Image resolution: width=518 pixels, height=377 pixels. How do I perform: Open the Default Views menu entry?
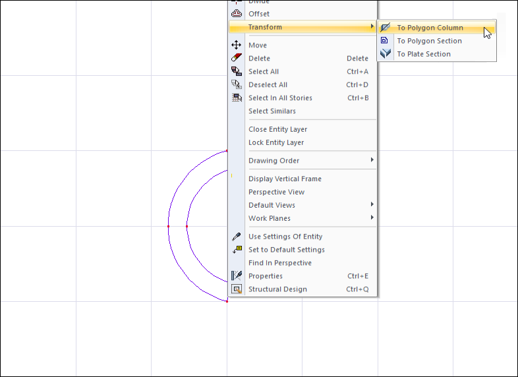tap(302, 205)
